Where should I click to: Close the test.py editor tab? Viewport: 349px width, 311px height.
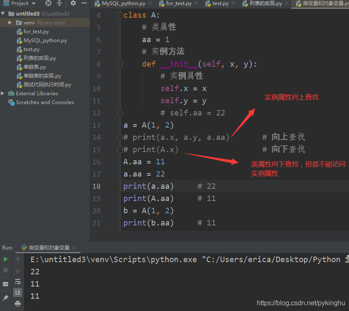coord(233,3)
